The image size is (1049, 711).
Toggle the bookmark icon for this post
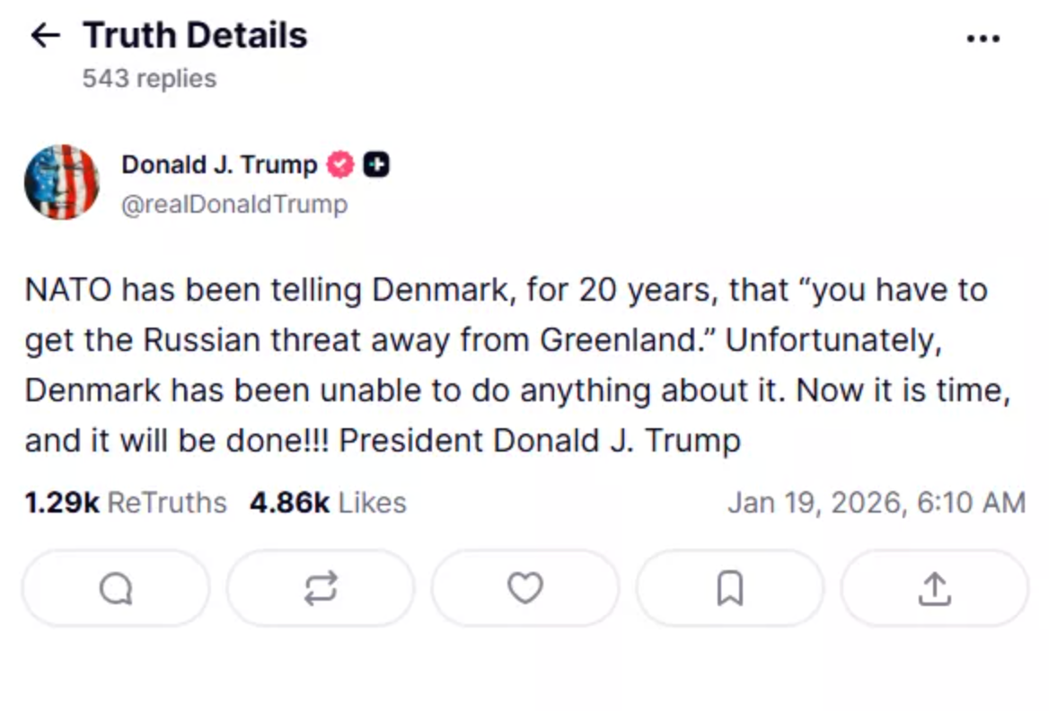pyautogui.click(x=729, y=589)
